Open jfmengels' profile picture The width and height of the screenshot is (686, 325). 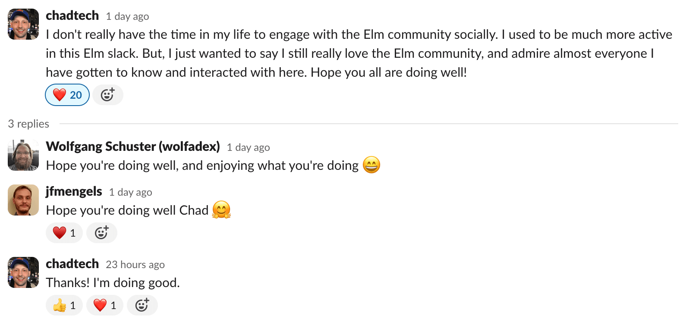tap(23, 200)
